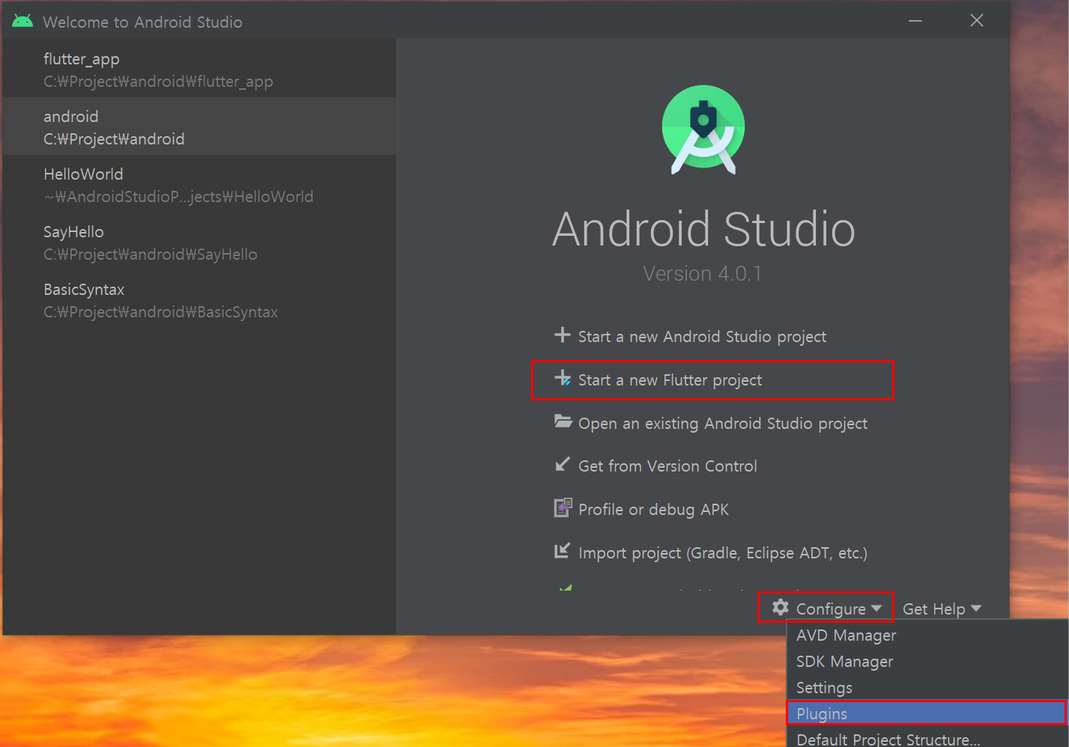This screenshot has width=1069, height=747.
Task: Click the folder icon for opening existing project
Action: [x=563, y=421]
